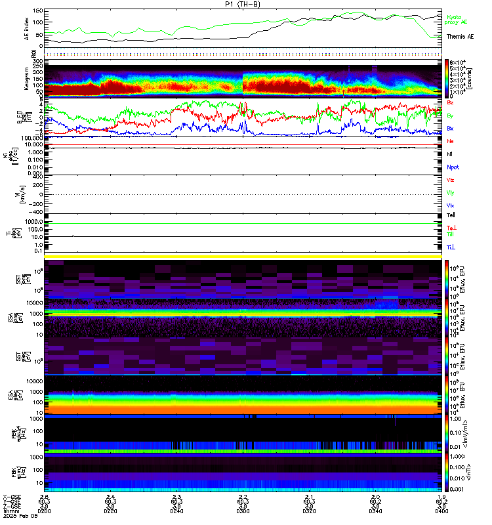Click the [counts] colorbar unit label

[x=470, y=79]
